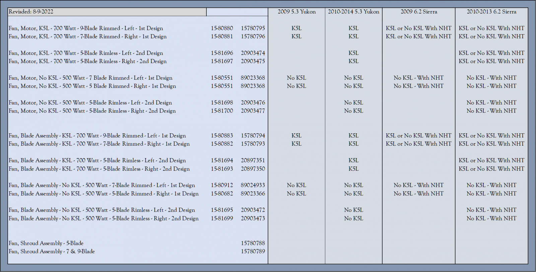Select part number 15-80882
This screenshot has width=536, height=272.
coord(222,144)
